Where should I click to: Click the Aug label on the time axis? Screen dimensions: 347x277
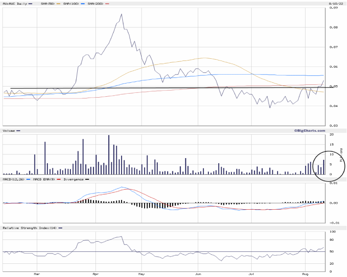coord(305,274)
